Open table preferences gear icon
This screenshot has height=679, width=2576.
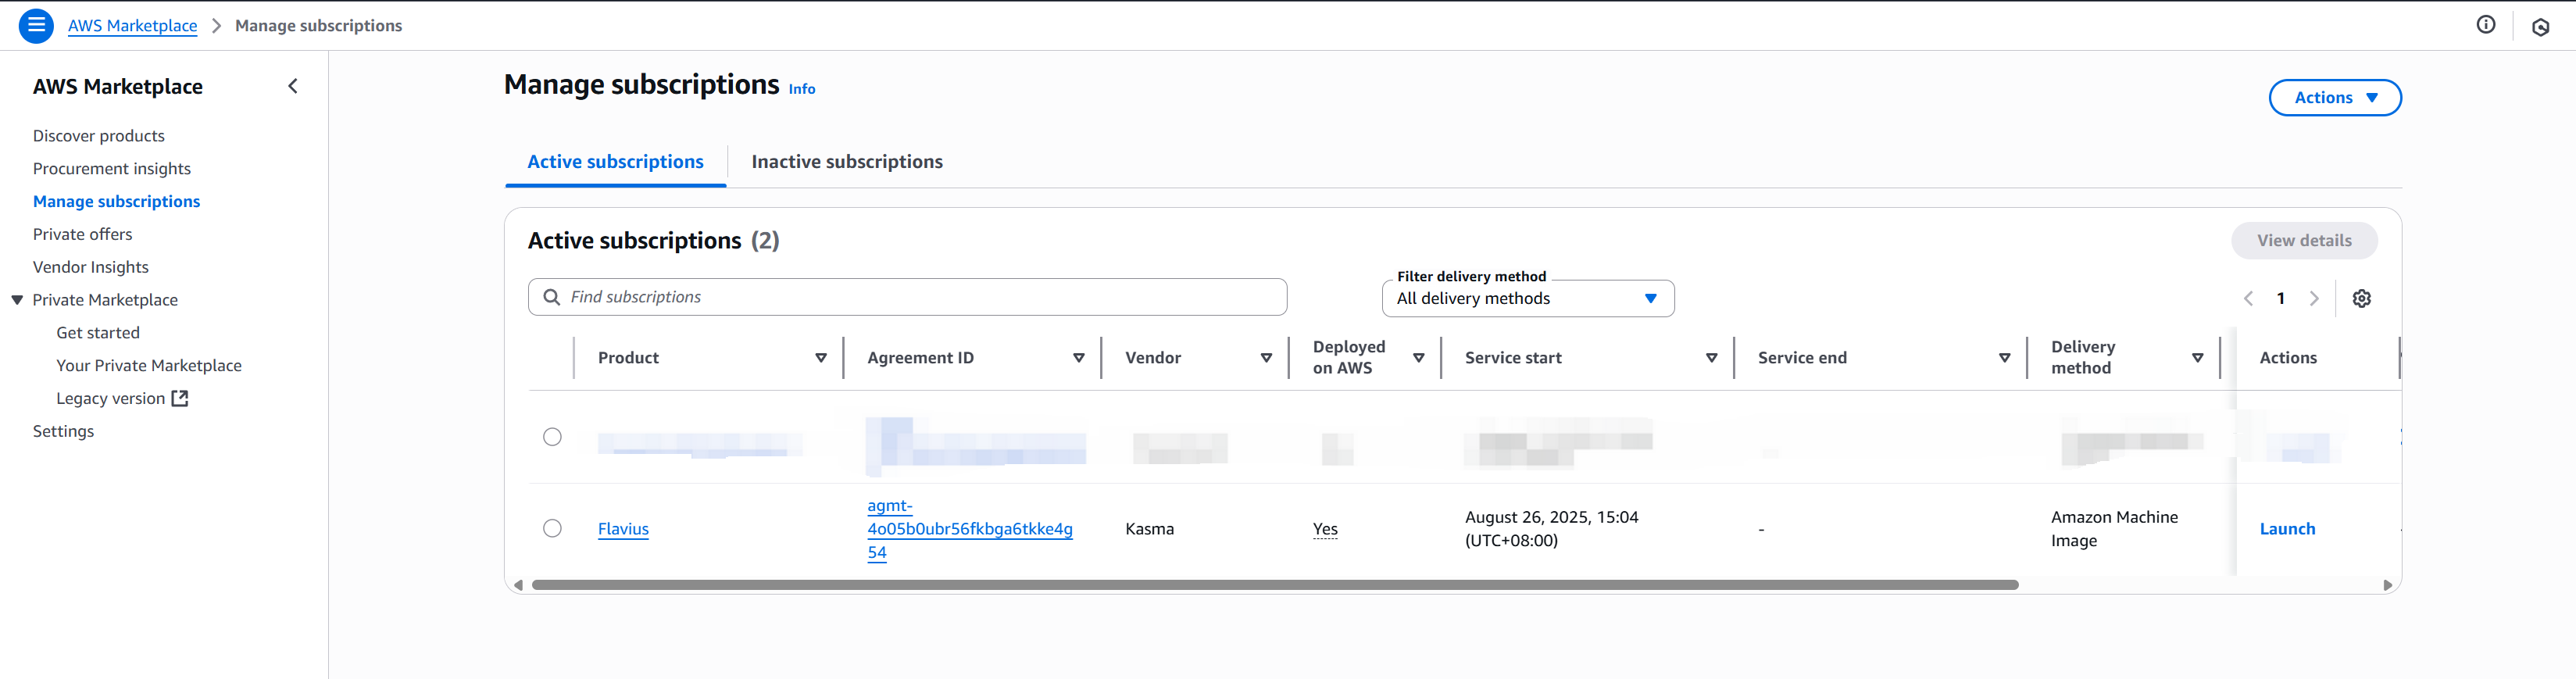tap(2361, 298)
